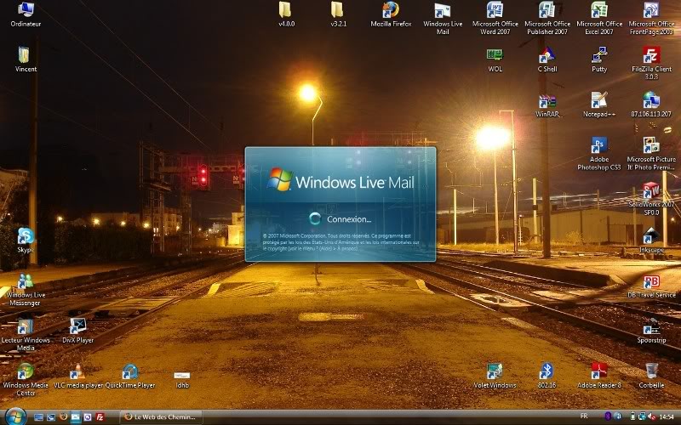Launch Mozilla Firefox from desktop
Screen dimensions: 681x425
pyautogui.click(x=391, y=14)
